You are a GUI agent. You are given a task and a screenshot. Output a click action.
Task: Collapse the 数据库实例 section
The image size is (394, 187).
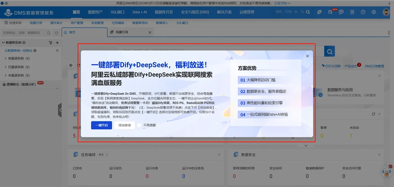(3, 43)
